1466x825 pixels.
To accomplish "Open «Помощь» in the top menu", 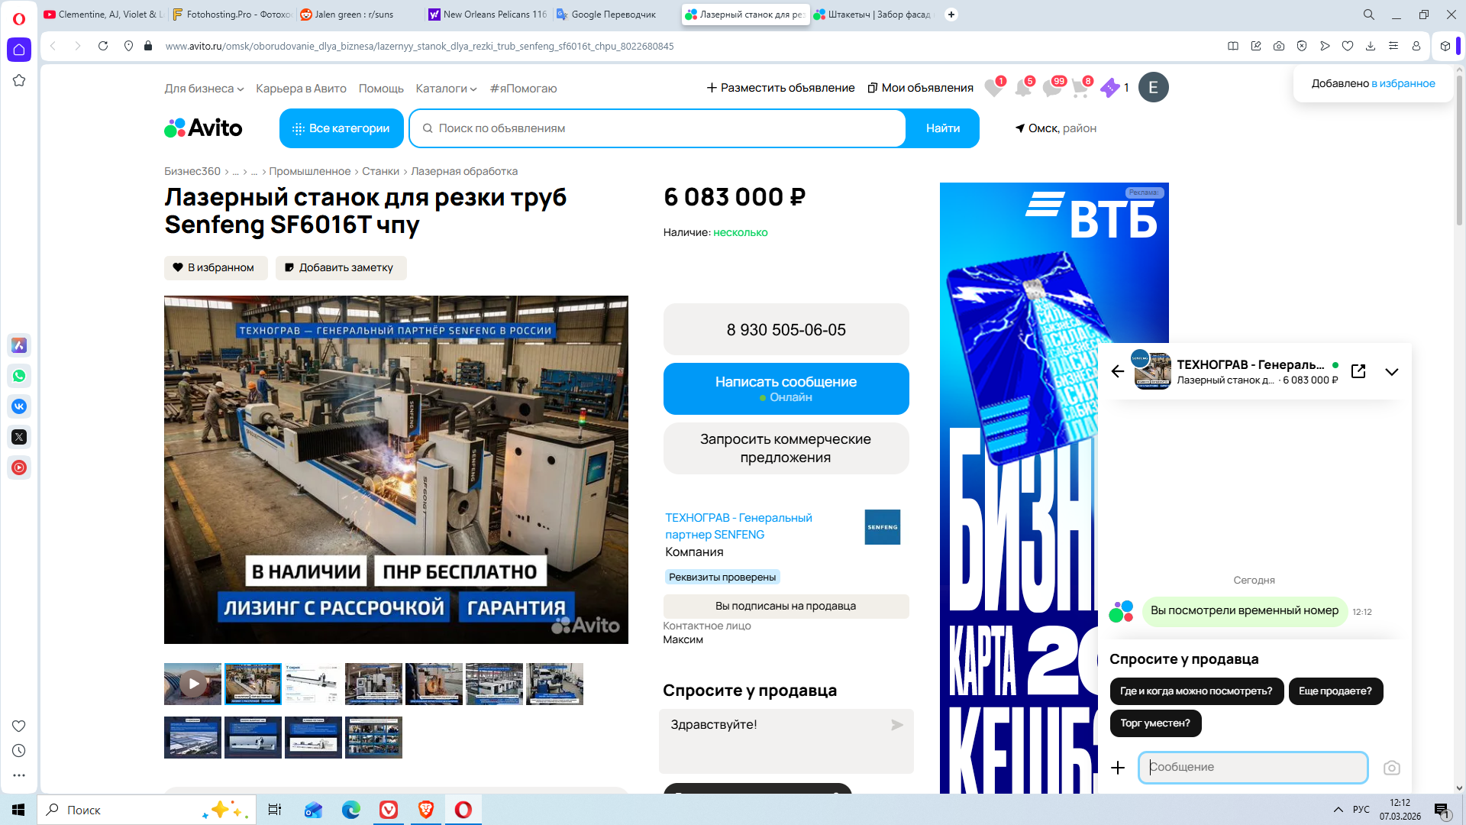I will (380, 89).
